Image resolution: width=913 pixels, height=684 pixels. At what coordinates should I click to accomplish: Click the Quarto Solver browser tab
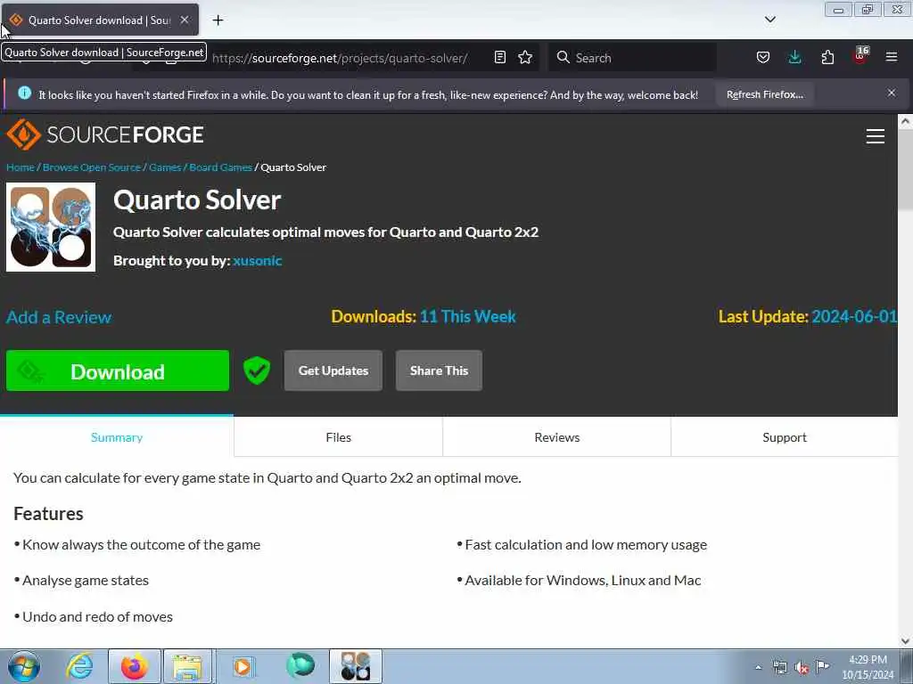pos(100,20)
